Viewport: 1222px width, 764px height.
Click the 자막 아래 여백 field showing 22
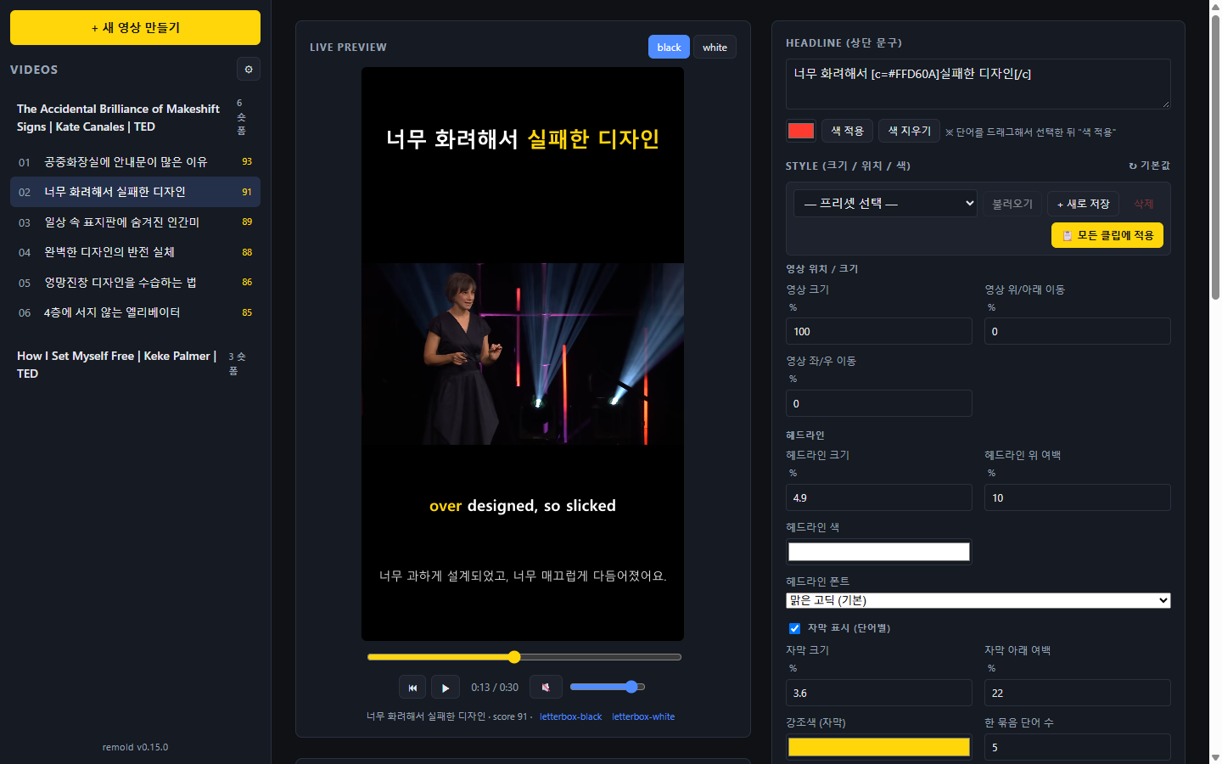coord(1078,693)
